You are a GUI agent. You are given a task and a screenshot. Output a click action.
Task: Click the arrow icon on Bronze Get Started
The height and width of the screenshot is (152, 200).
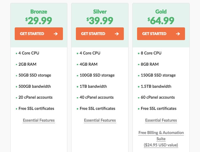coord(56,34)
